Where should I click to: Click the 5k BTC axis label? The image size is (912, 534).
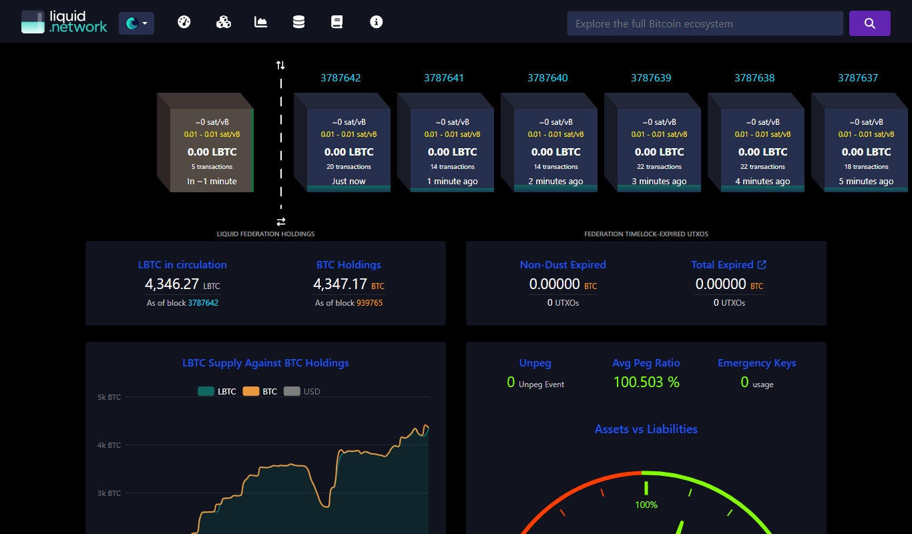click(x=109, y=397)
